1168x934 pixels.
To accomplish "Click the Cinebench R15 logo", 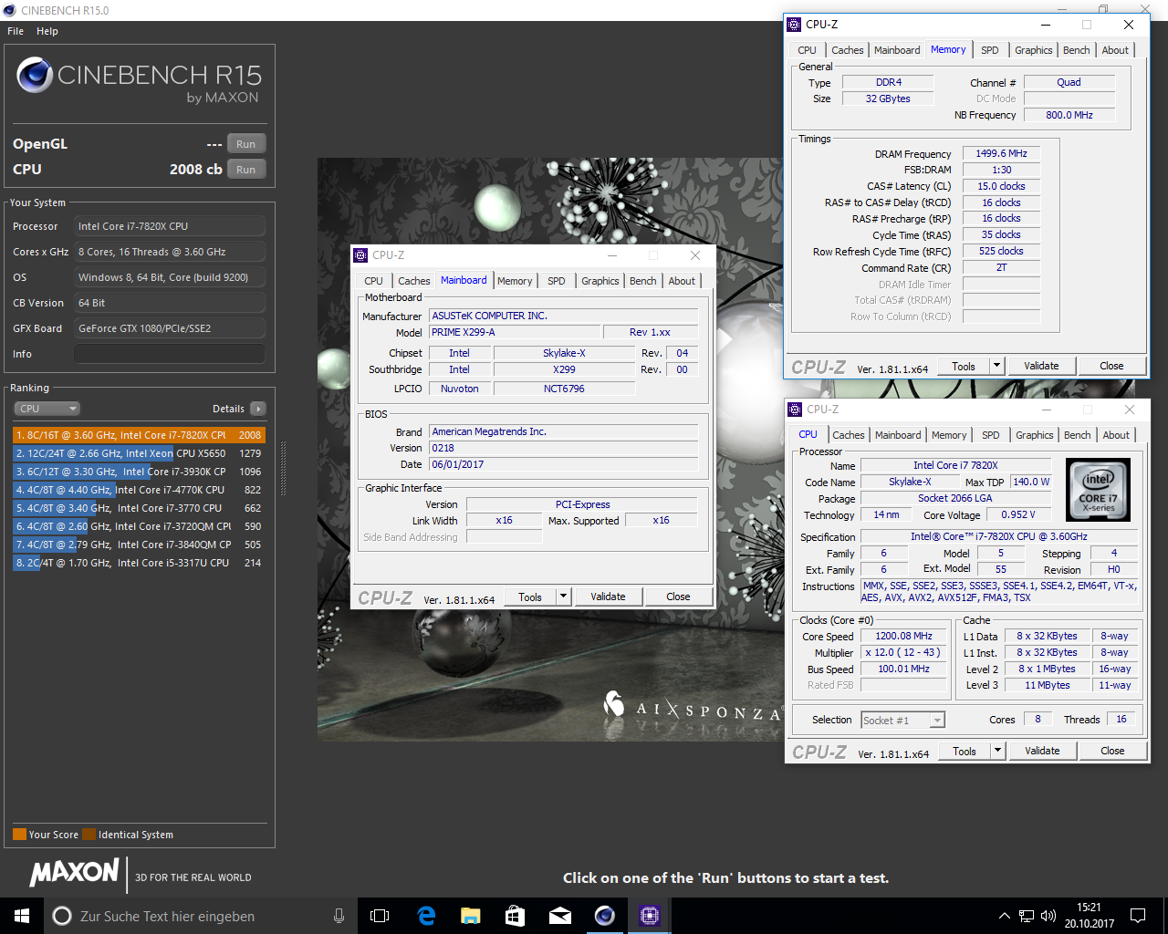I will click(x=139, y=80).
